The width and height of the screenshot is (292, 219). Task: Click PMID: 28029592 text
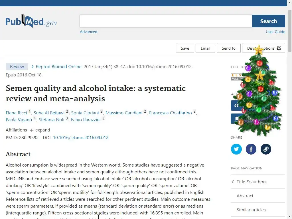pos(22,138)
